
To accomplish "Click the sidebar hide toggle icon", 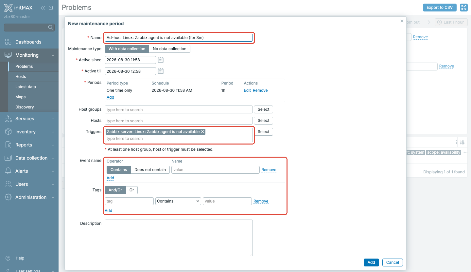I will coord(51,8).
